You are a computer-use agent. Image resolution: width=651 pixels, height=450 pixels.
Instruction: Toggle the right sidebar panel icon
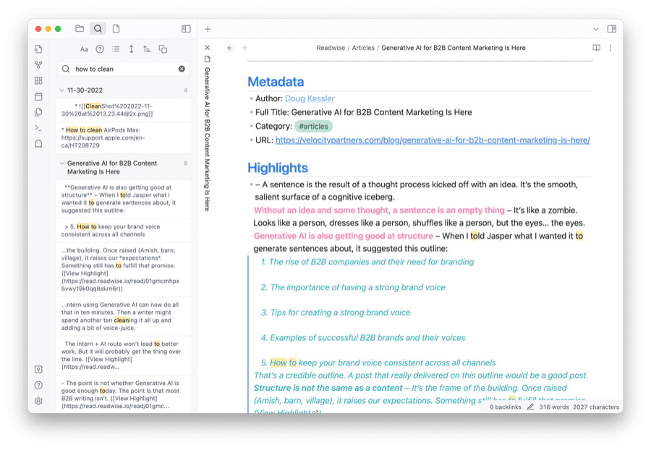click(x=611, y=29)
